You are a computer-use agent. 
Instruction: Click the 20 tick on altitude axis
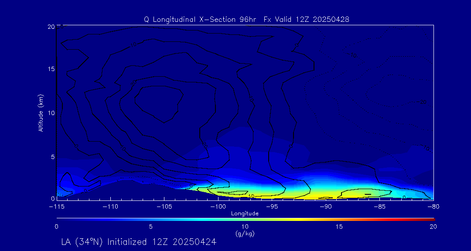tap(51, 27)
